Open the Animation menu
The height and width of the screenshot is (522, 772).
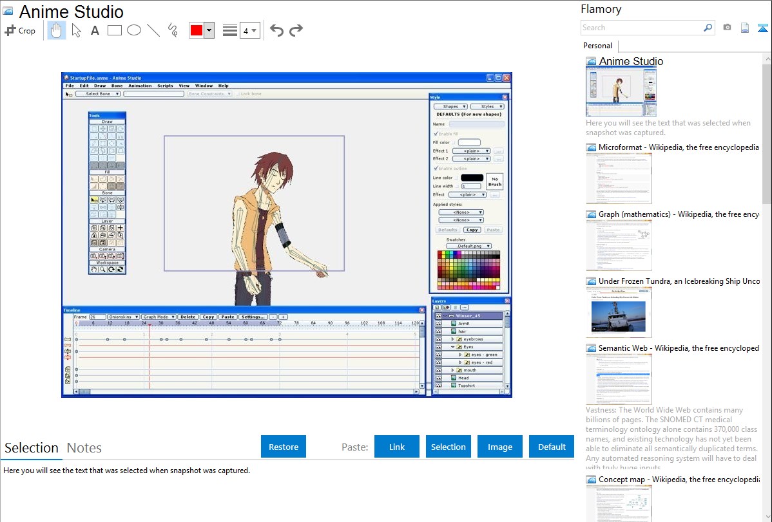(140, 86)
